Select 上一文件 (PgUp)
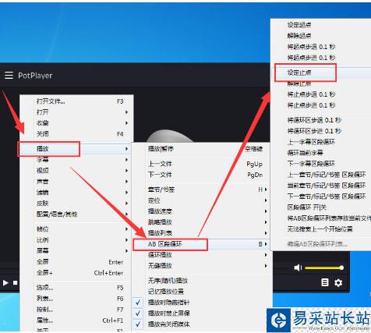The width and height of the screenshot is (371, 333). click(201, 164)
